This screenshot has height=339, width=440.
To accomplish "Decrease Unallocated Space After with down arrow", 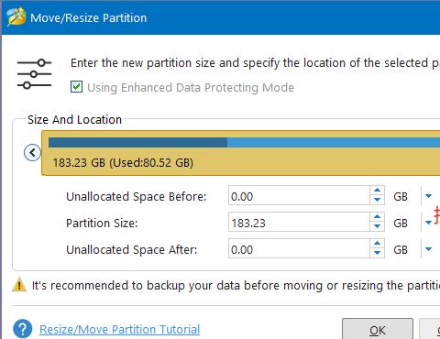I will tap(377, 253).
